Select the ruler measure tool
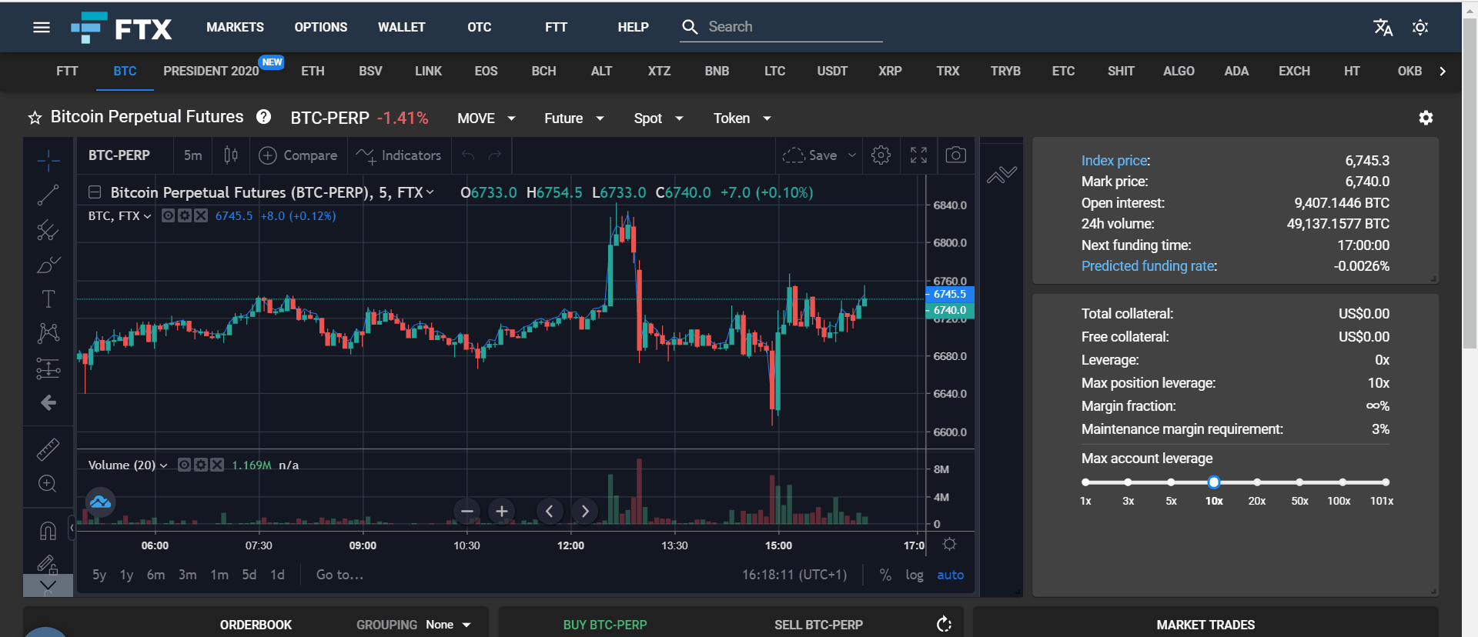 (x=48, y=449)
